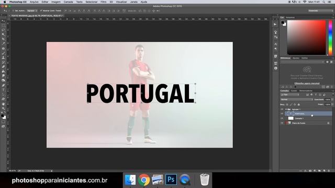This screenshot has height=188, width=335.
Task: Click the Opacidade percentage field
Action: click(x=328, y=100)
